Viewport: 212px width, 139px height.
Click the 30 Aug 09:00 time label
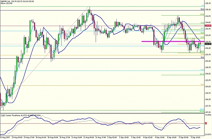tap(53, 137)
